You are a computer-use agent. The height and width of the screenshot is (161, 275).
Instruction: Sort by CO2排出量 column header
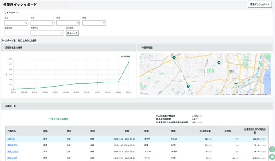click(205, 131)
